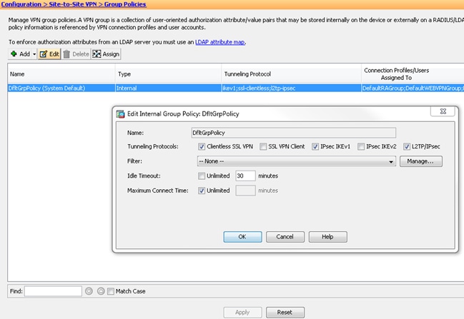The width and height of the screenshot is (464, 319).
Task: Click the Edit toolbar button
Action: point(49,54)
